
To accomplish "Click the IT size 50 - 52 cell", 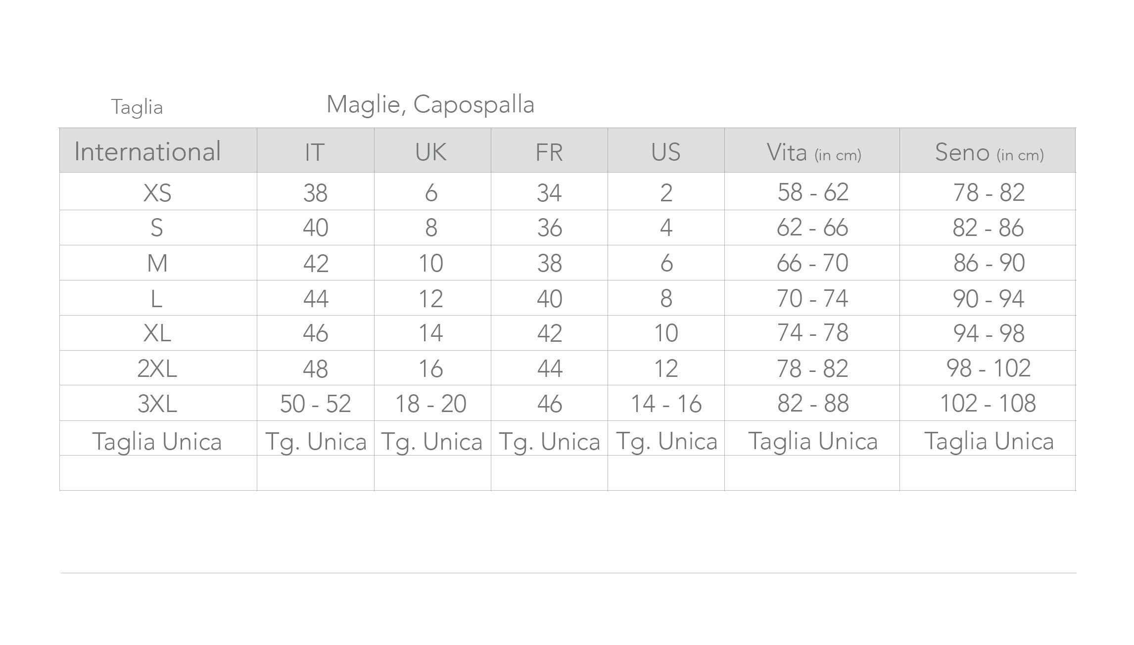I will [x=315, y=404].
